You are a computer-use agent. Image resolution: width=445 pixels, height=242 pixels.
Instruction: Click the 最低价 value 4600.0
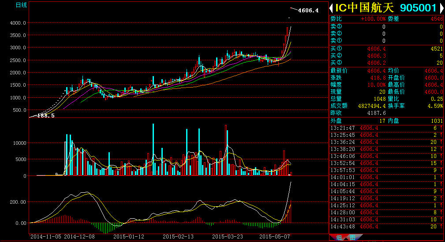click(434, 92)
